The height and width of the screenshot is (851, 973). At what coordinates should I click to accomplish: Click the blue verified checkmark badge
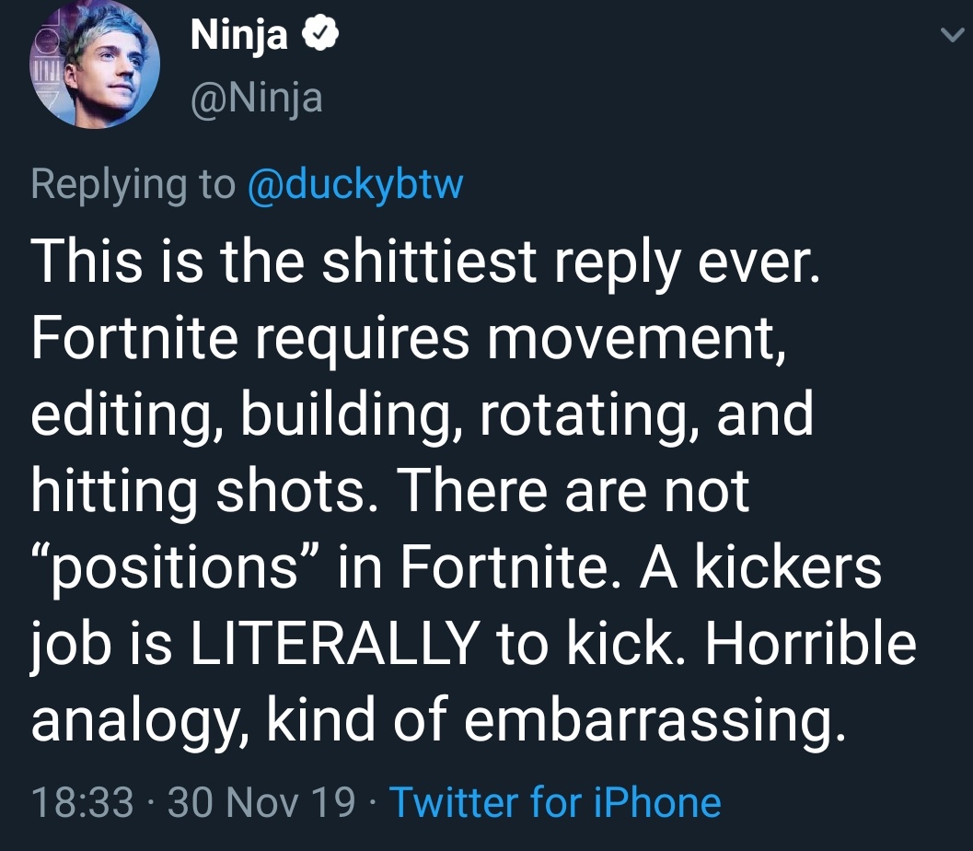point(325,36)
